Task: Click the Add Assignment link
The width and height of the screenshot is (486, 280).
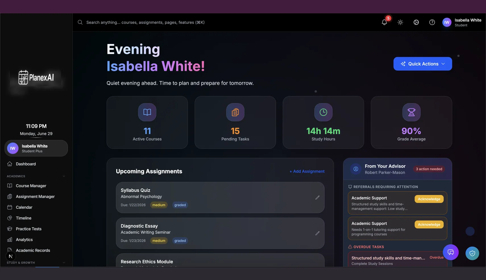Action: coord(307,171)
